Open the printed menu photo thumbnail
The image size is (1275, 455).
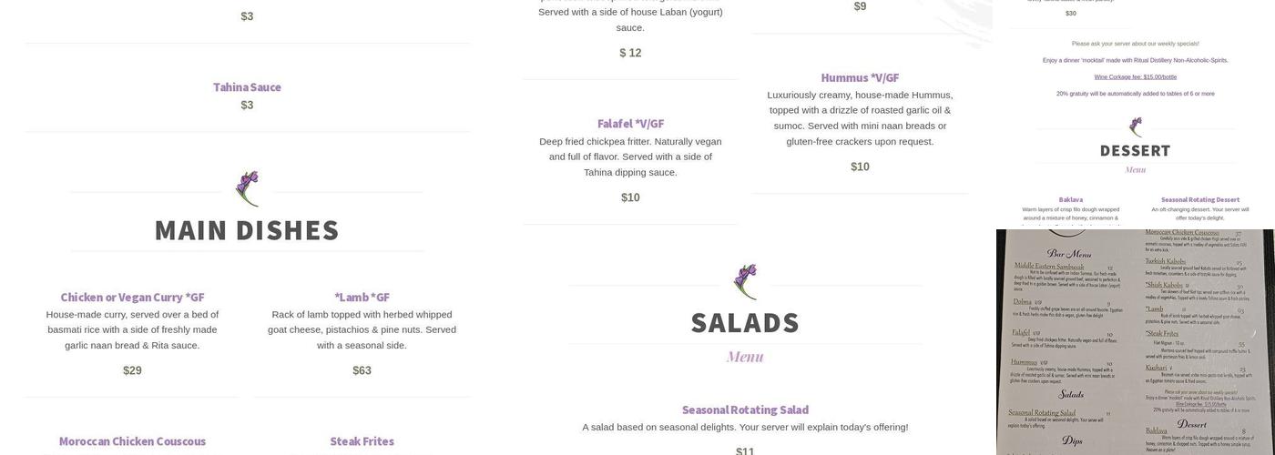point(1135,342)
